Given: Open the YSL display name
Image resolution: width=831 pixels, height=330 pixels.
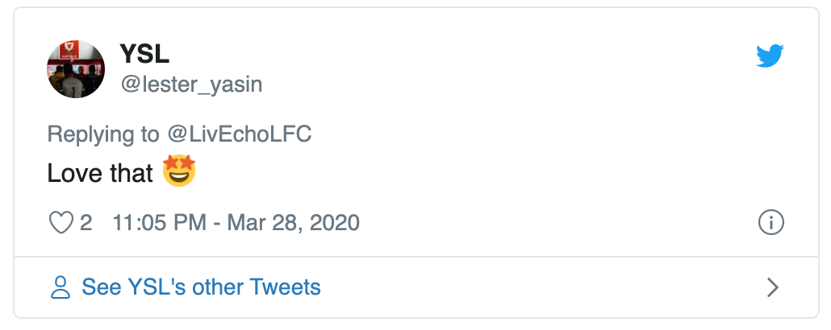Looking at the screenshot, I should click(x=144, y=54).
